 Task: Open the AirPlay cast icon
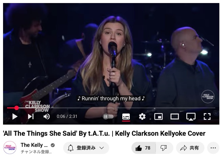coord(191,116)
